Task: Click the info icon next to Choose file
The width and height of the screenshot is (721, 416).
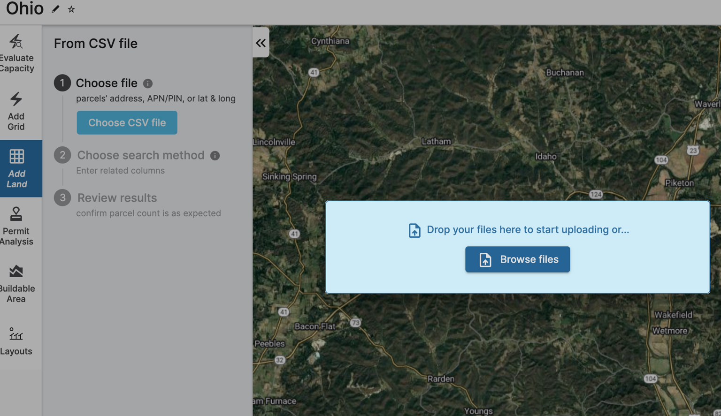Action: (x=148, y=83)
